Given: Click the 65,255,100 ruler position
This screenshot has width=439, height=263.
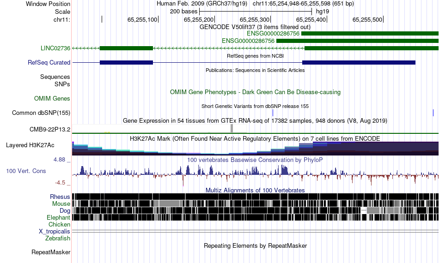Looking at the screenshot, I should coord(142,19).
